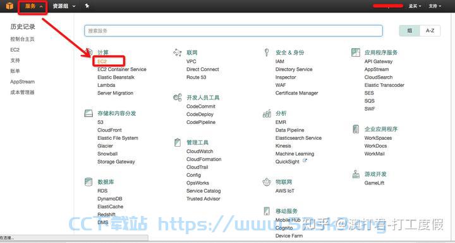Open CloudFront service

pos(109,130)
